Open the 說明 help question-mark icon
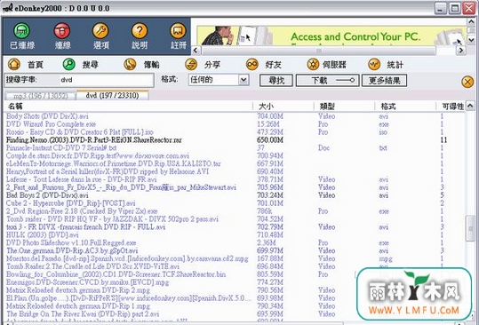The image size is (479, 325). (x=140, y=31)
